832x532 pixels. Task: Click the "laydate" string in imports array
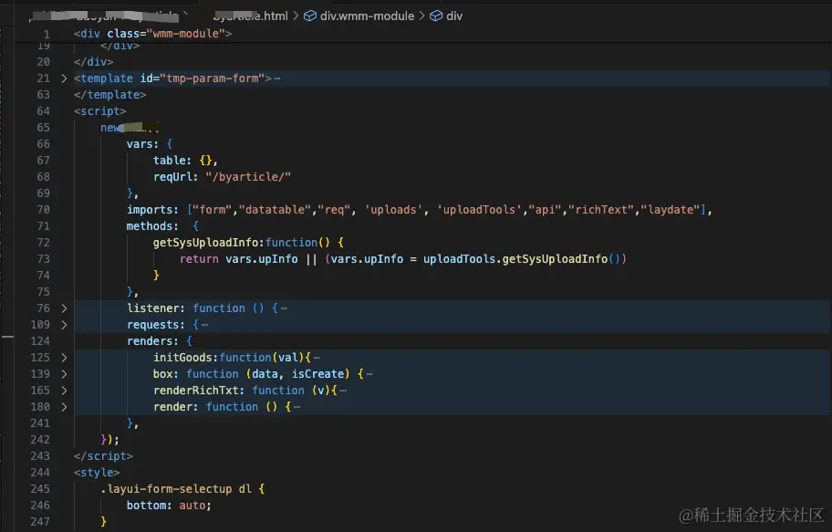(671, 210)
